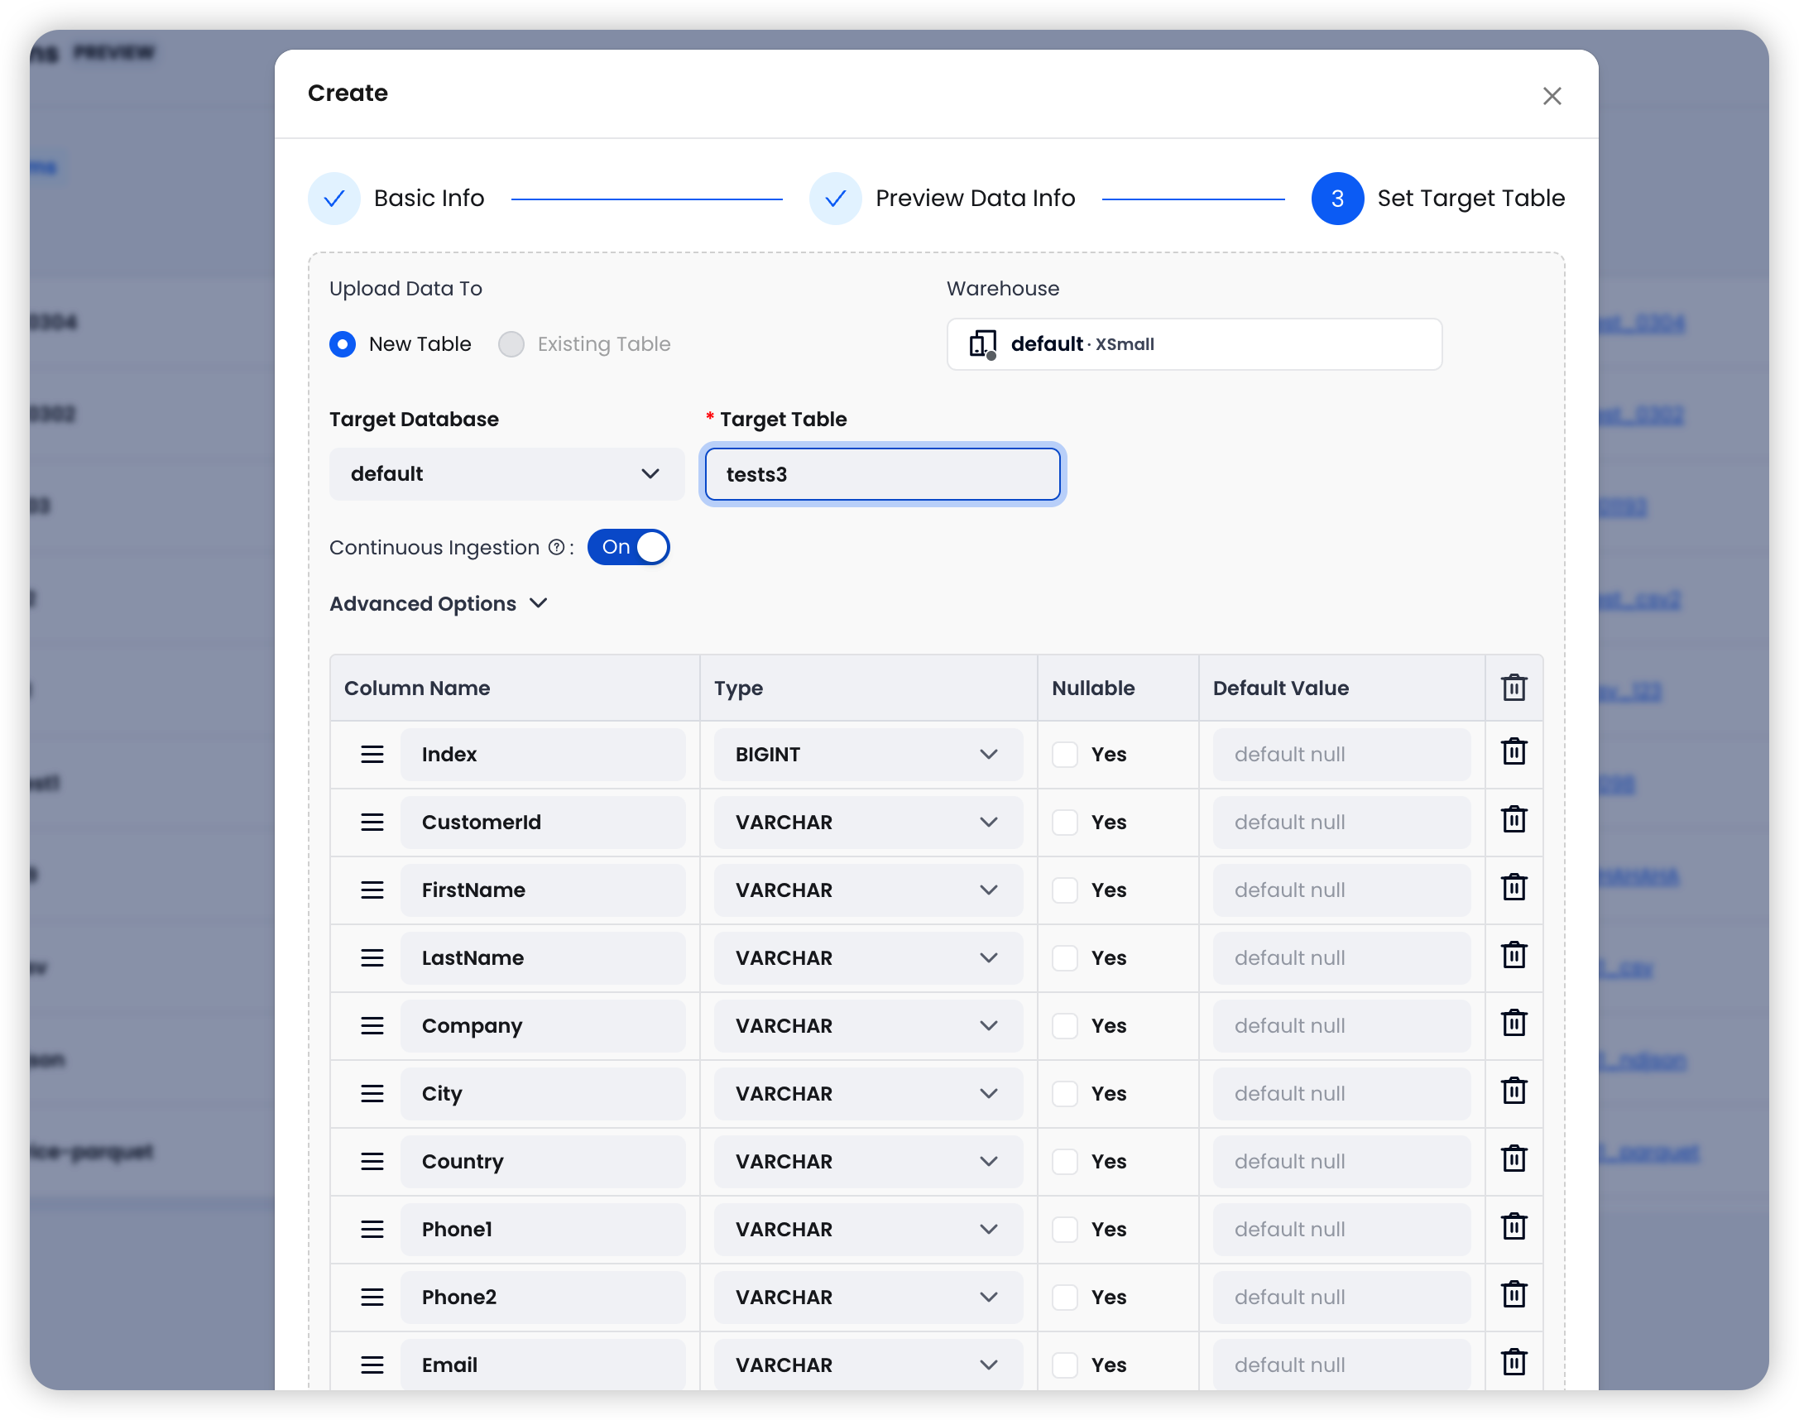Open the Target Database dropdown
This screenshot has height=1420, width=1799.
coord(506,474)
